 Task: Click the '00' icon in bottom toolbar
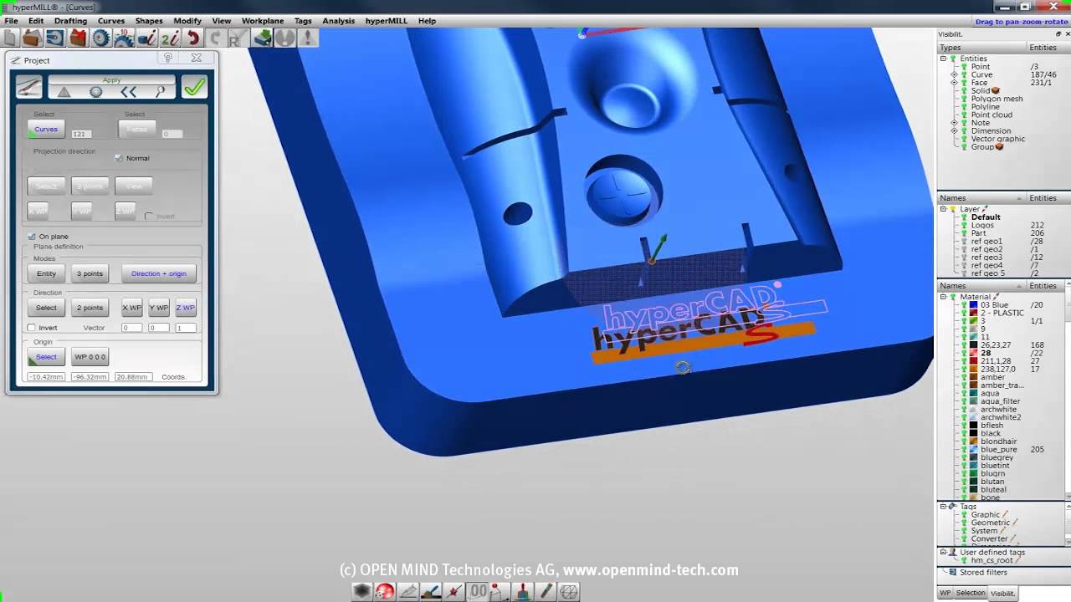coord(478,591)
